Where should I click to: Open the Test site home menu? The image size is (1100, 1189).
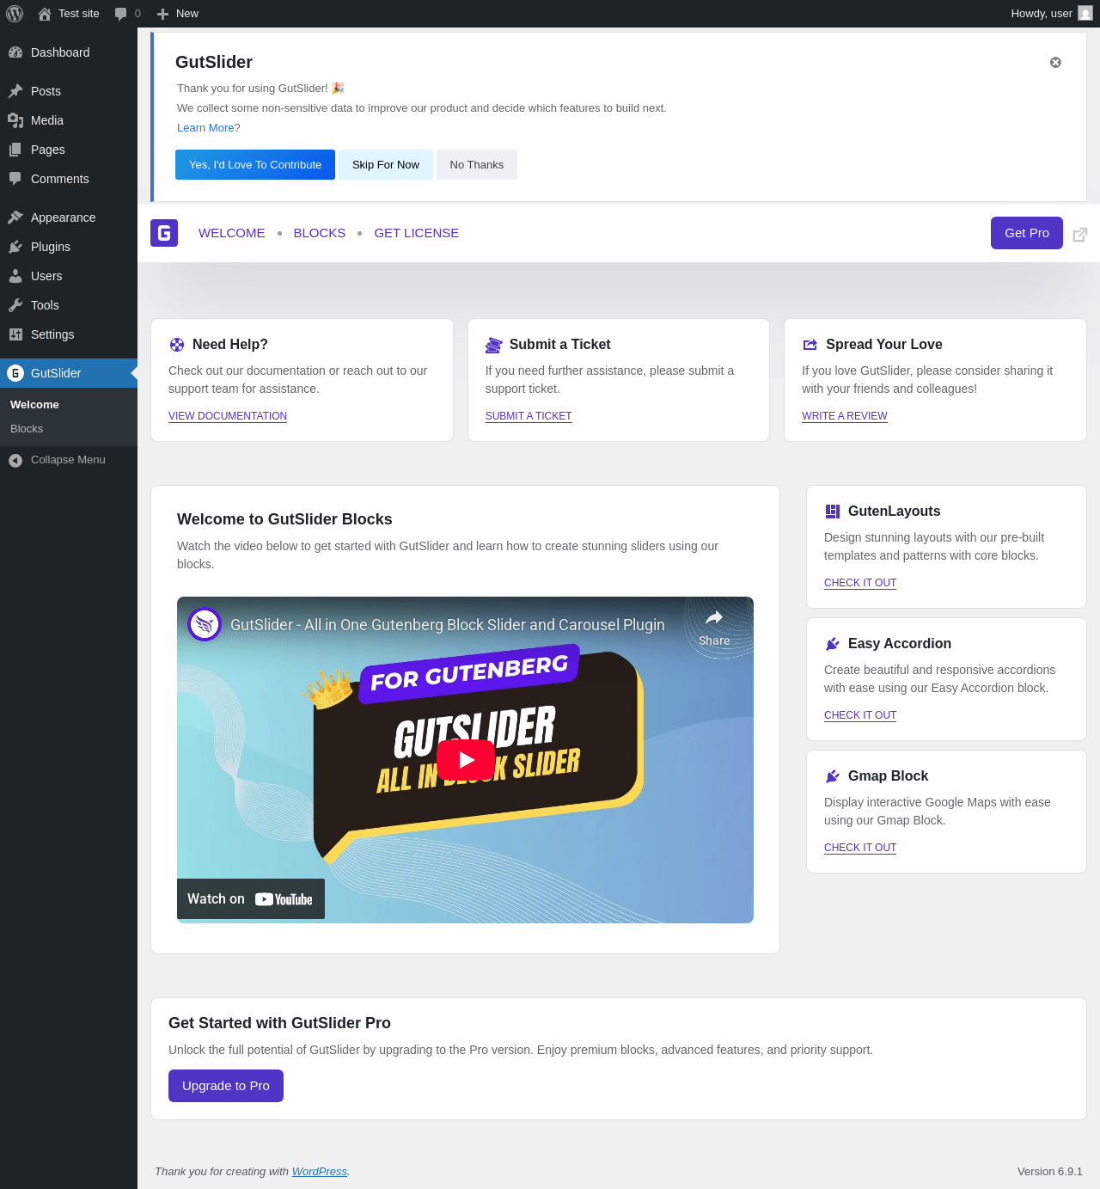[69, 14]
